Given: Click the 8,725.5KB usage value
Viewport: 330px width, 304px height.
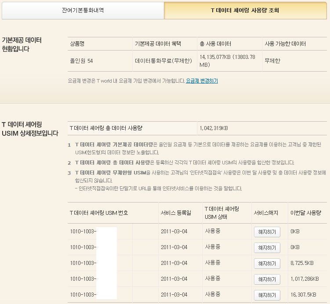Looking at the screenshot, I should 302,263.
